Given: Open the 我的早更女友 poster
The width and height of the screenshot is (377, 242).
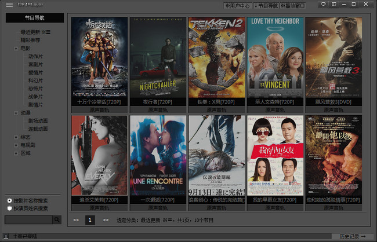Looking at the screenshot, I should point(275,155).
